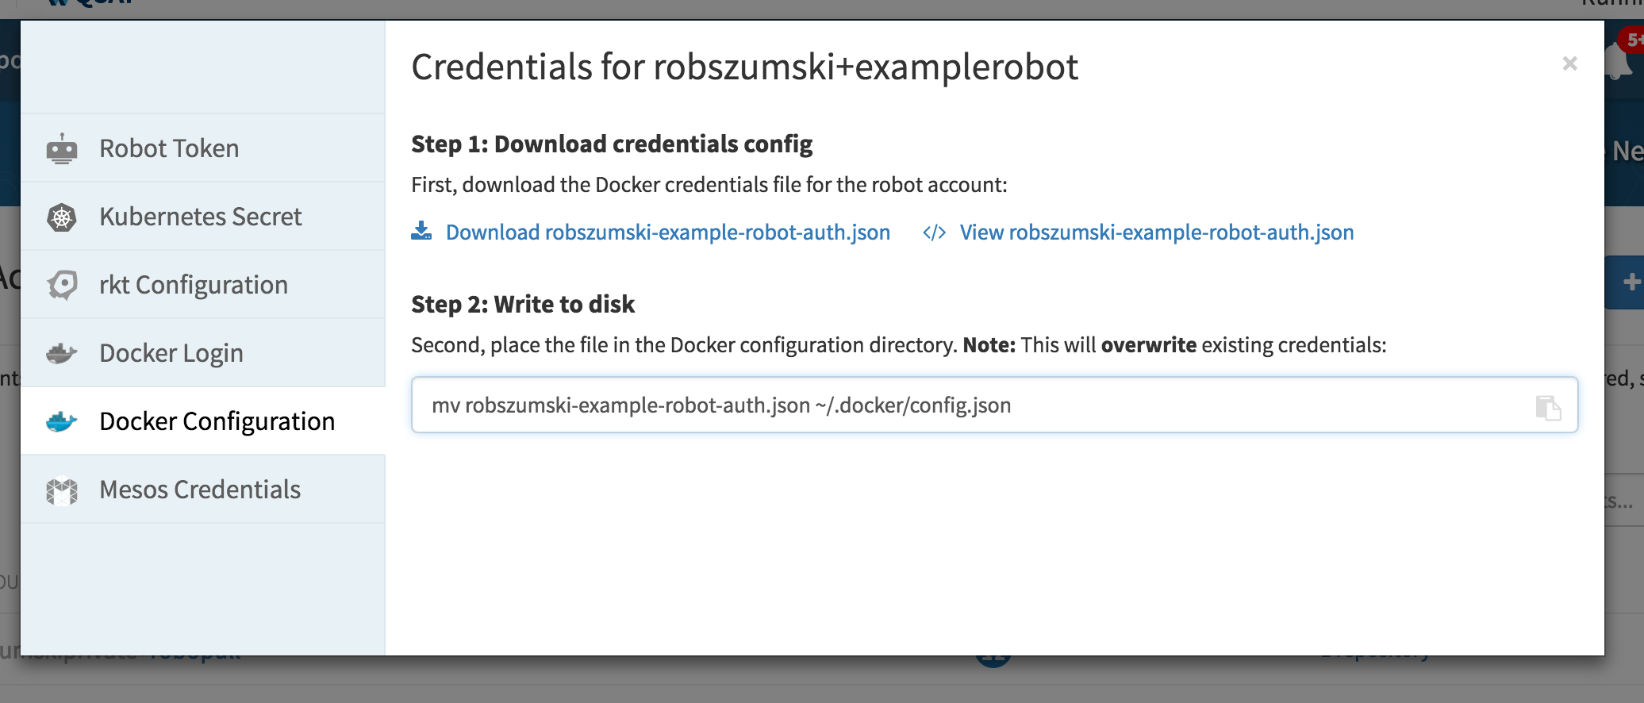The image size is (1644, 703).
Task: Click the rkt Configuration icon
Action: (62, 285)
